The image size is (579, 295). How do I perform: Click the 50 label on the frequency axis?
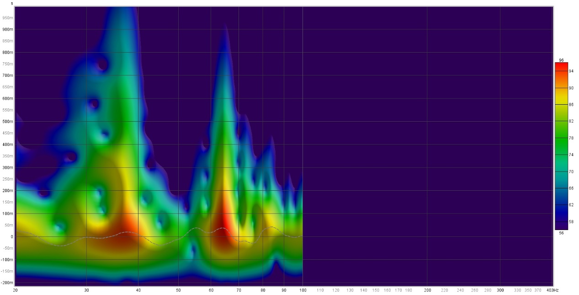pos(178,290)
